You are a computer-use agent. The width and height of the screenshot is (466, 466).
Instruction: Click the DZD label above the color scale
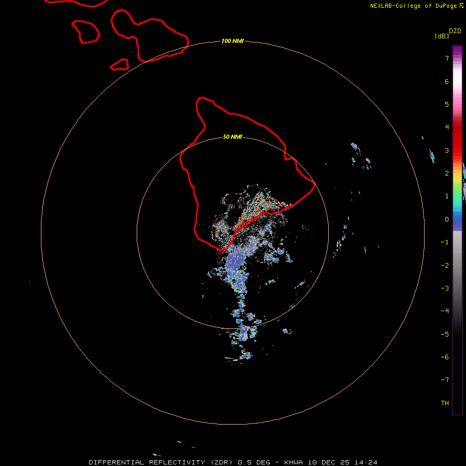pos(455,31)
